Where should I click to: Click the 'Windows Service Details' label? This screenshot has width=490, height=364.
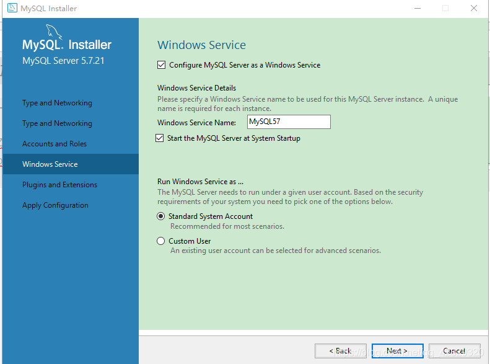click(196, 88)
